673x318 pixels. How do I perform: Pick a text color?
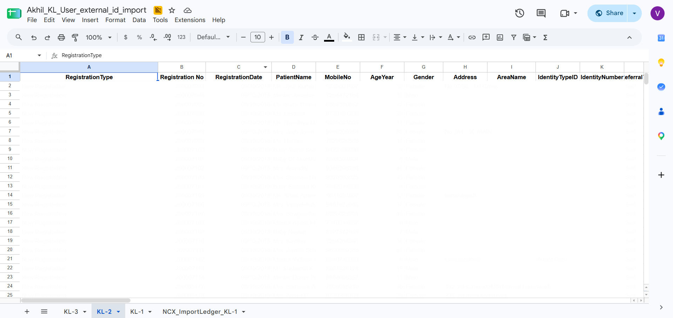(329, 37)
